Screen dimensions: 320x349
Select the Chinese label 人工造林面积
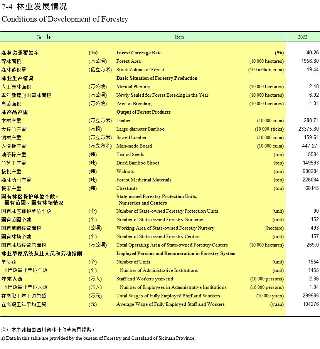point(16,87)
